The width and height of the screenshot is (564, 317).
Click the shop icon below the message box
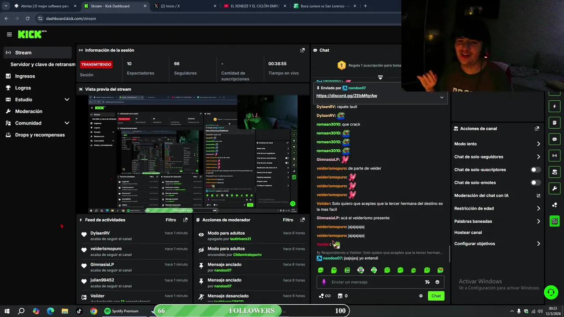coord(340,296)
